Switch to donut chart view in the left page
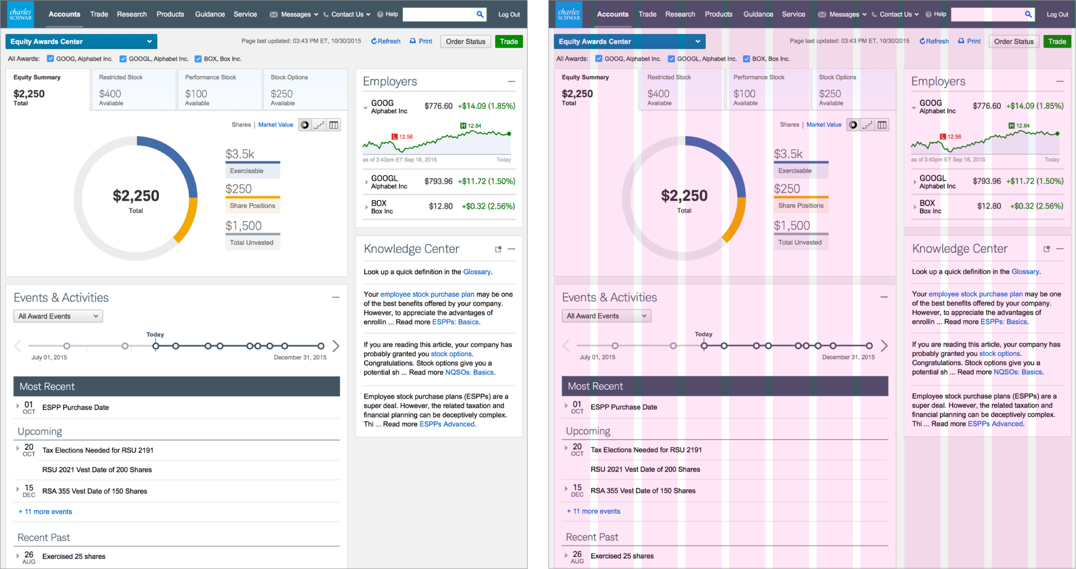 pos(305,124)
